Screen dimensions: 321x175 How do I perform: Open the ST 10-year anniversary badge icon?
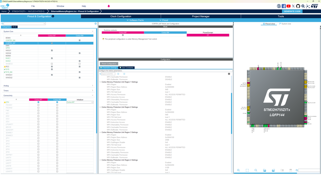point(279,6)
